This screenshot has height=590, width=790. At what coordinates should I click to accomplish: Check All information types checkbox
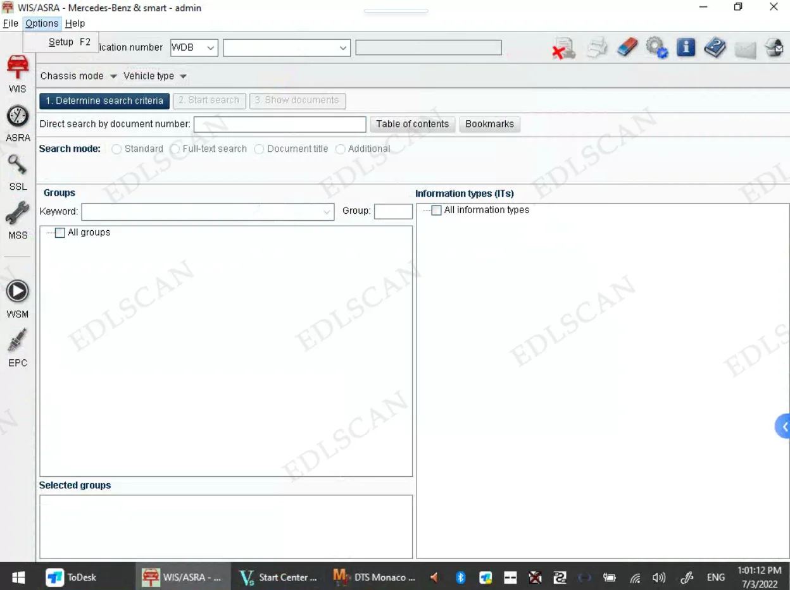[436, 210]
